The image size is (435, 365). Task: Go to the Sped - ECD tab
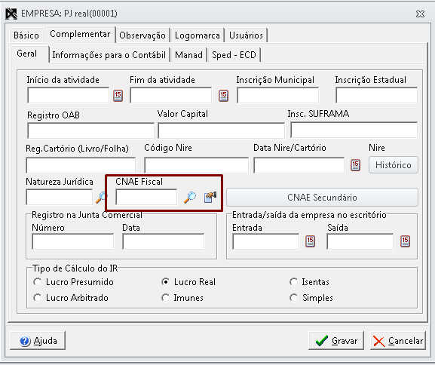[234, 55]
